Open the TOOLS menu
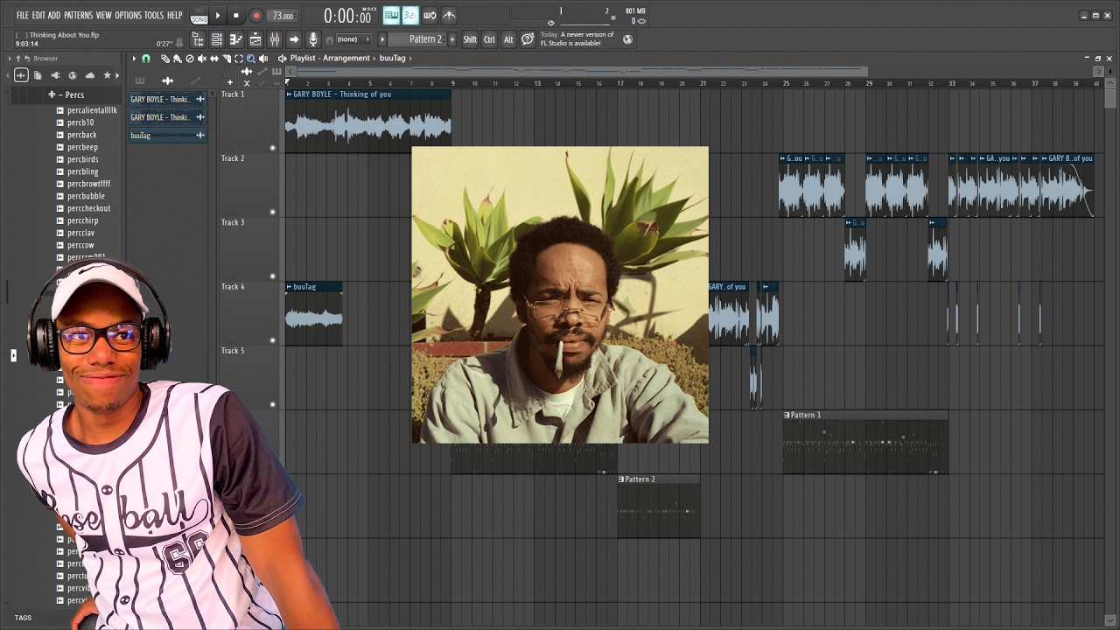1120x630 pixels. pos(154,16)
